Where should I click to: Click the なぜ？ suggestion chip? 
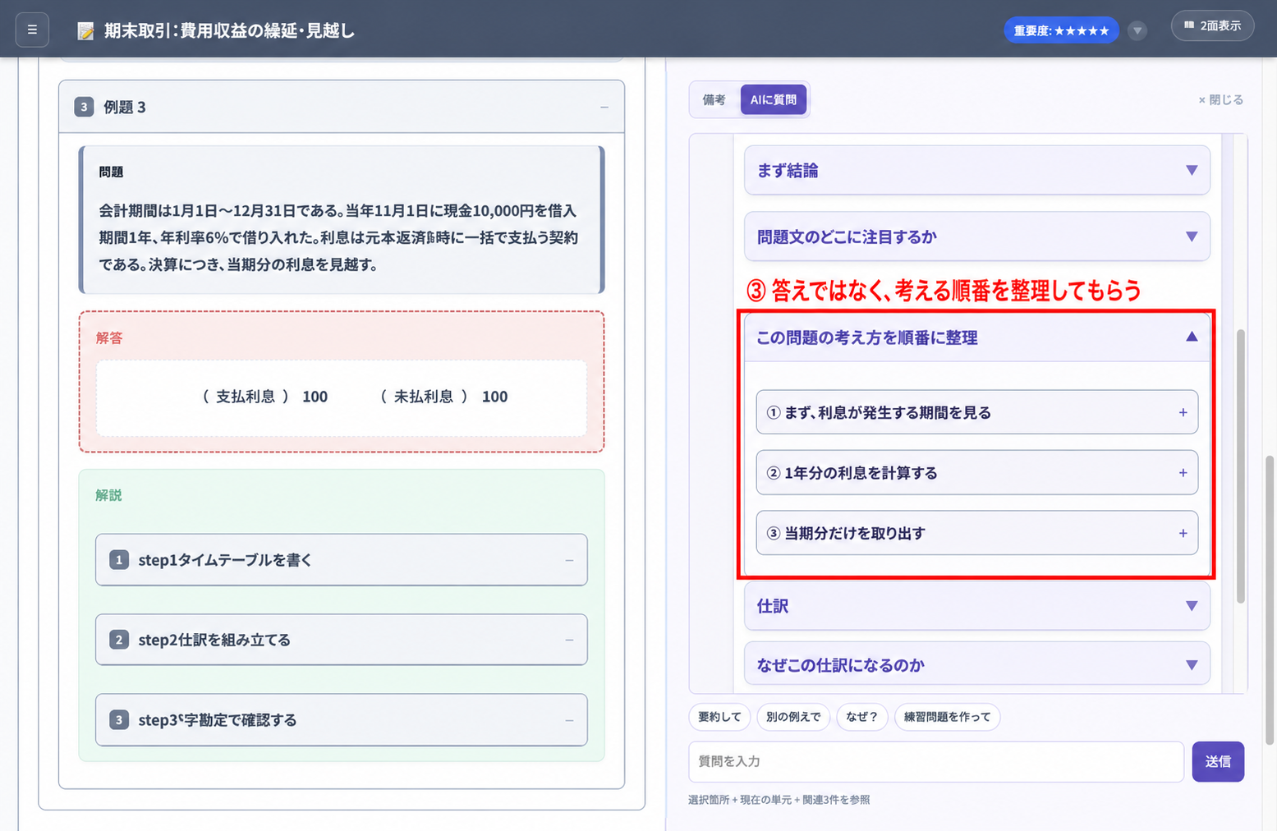pyautogui.click(x=861, y=717)
